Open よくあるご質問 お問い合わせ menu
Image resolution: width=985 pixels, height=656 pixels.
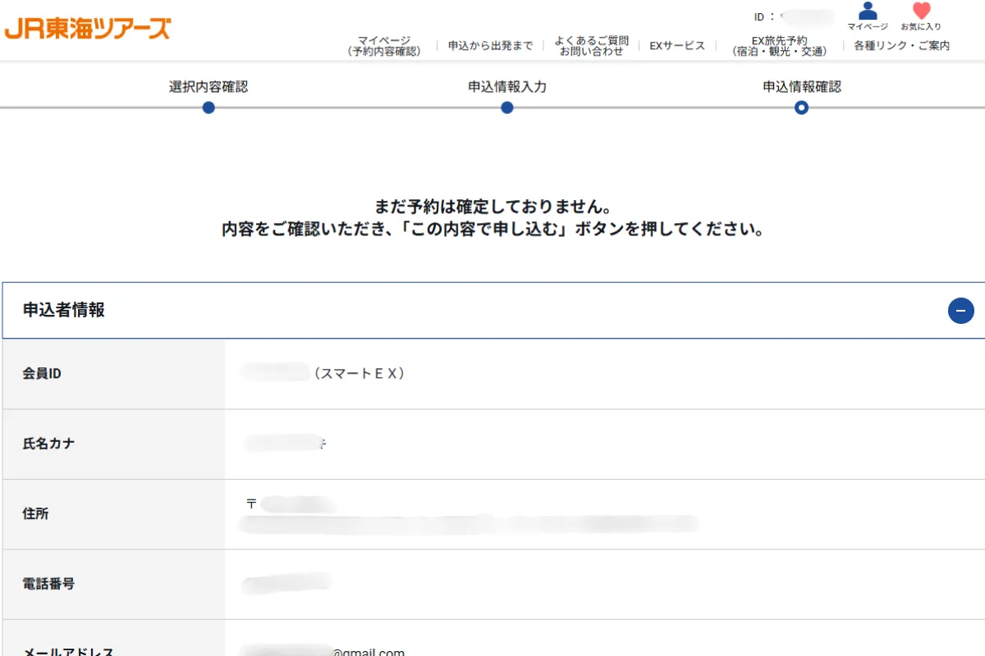pos(591,46)
